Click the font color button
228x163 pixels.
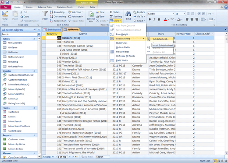click(x=165, y=19)
